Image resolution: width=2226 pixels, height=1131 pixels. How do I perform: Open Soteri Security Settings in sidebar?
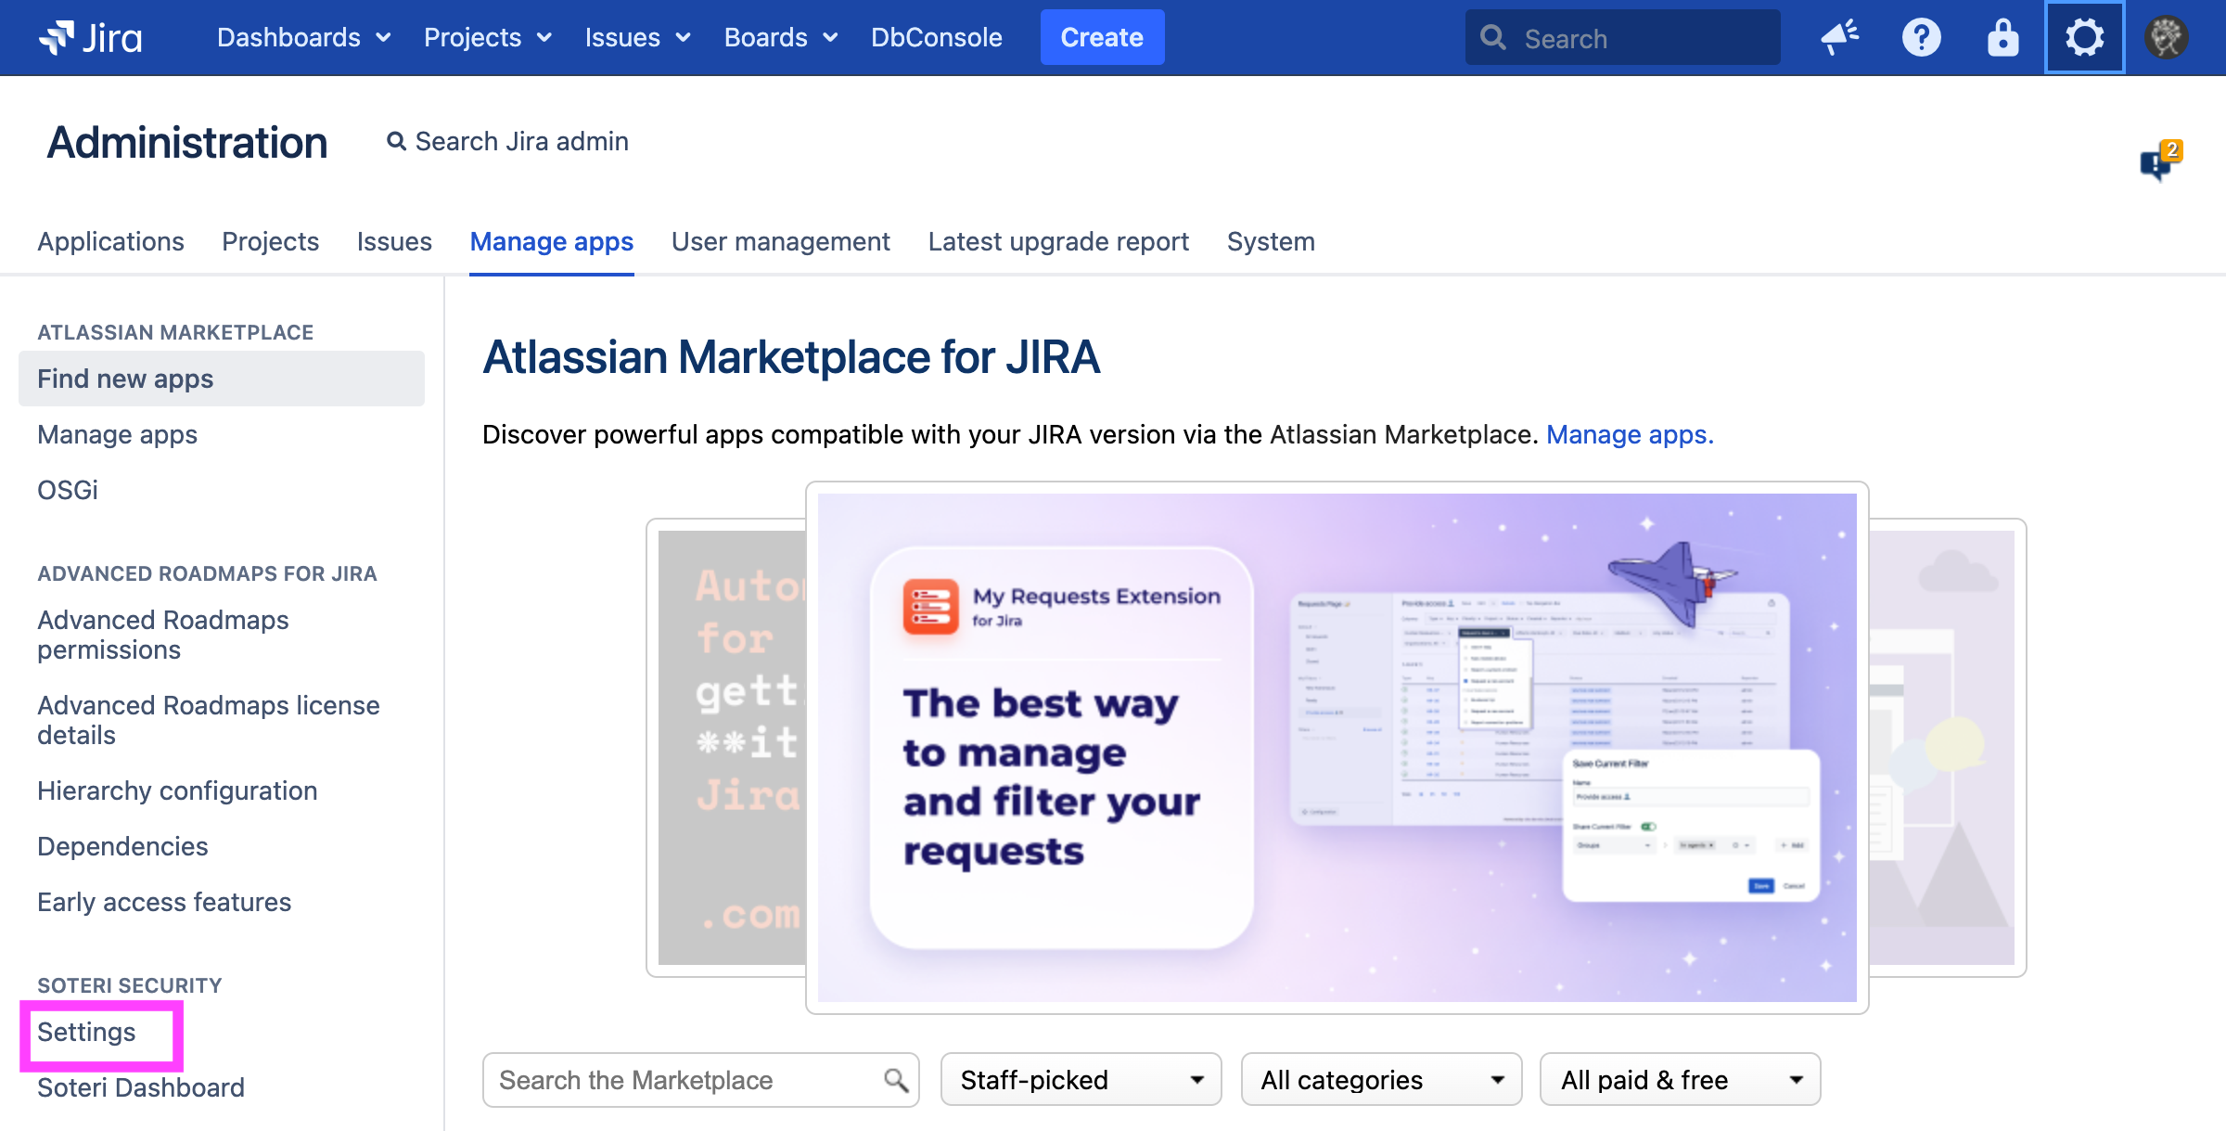(86, 1032)
